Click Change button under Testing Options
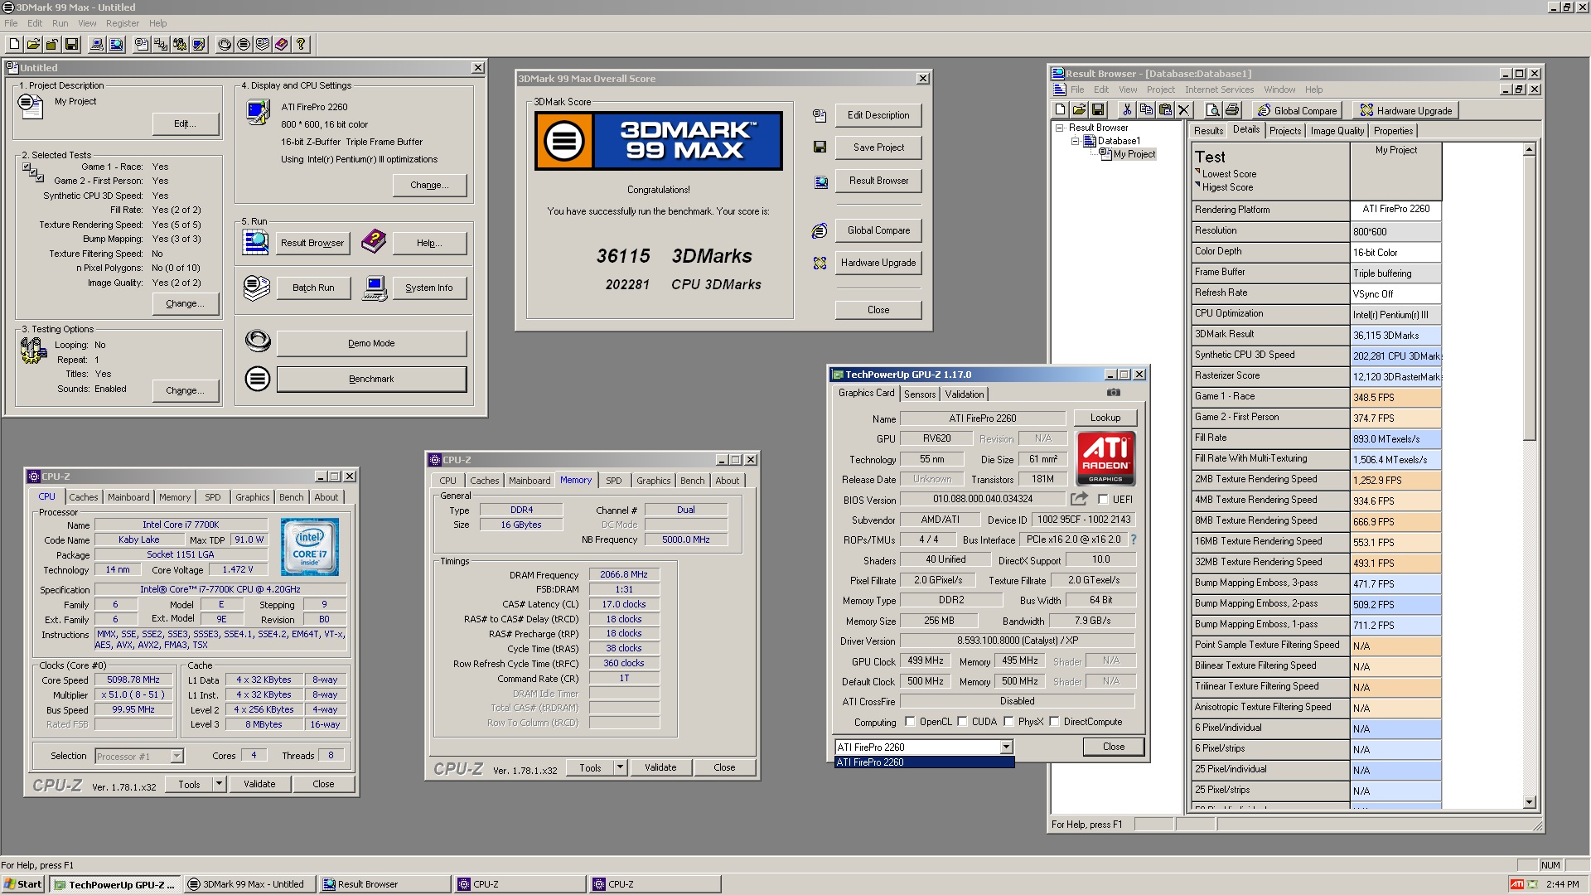This screenshot has width=1591, height=895. 185,390
